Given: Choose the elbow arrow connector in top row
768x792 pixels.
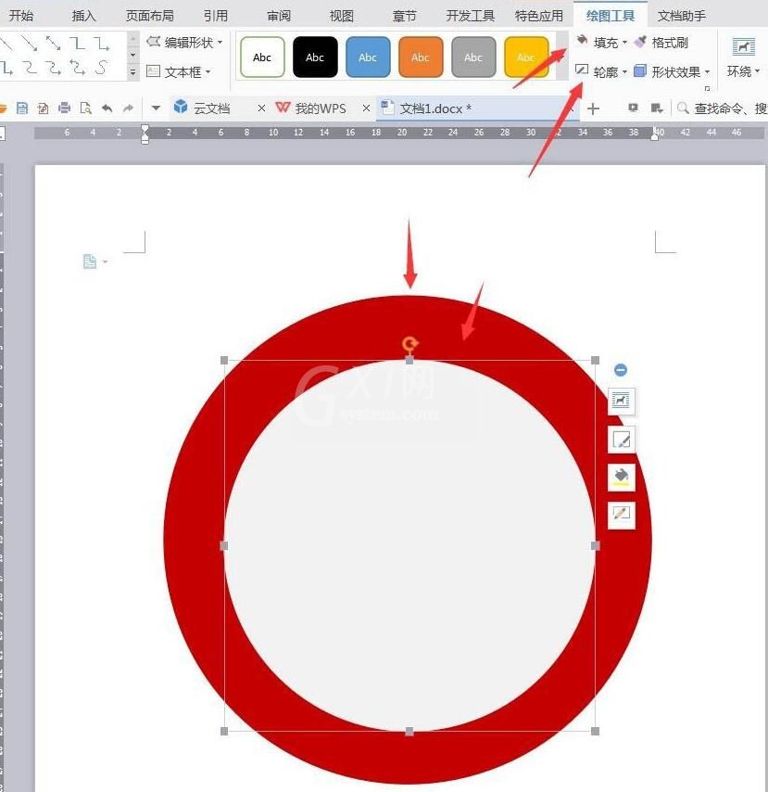Looking at the screenshot, I should pos(101,44).
